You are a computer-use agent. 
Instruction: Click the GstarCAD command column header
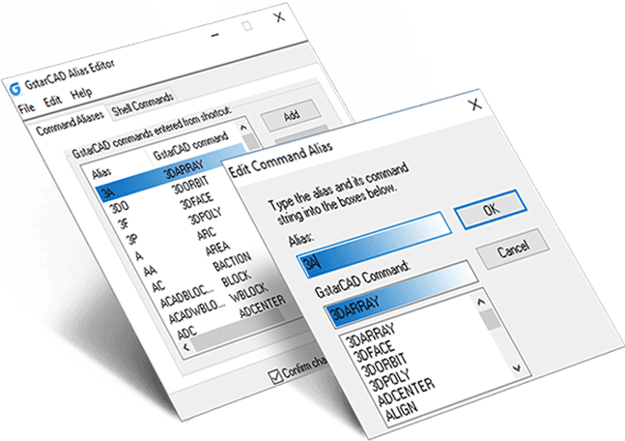pyautogui.click(x=190, y=146)
